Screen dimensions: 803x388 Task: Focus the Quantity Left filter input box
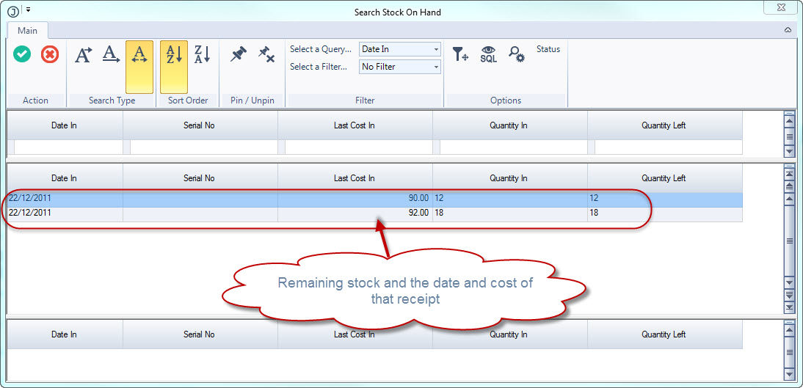coord(669,147)
